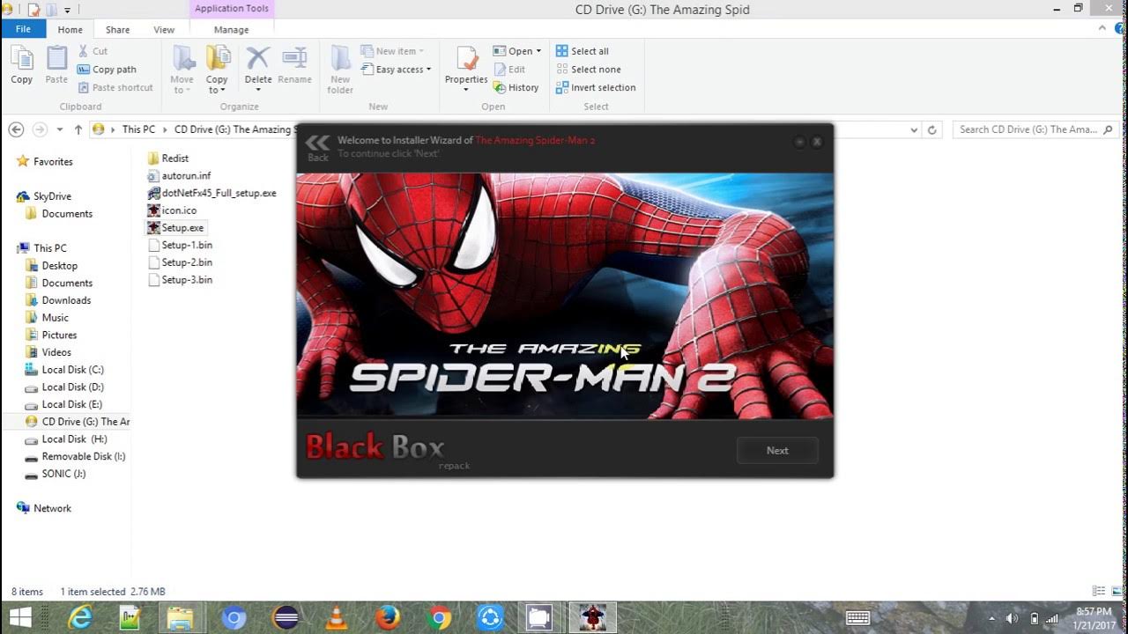Collapse the ribbon with the chevron
Screen dimensions: 1128x634
1102,28
